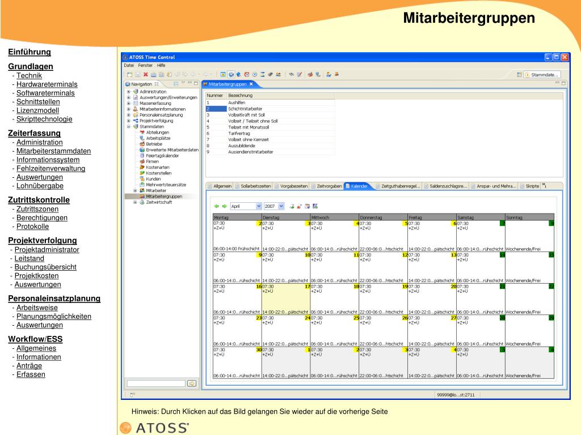This screenshot has height=435, width=581.
Task: Click the hourglass-shaped toolbar icon
Action: coord(262,75)
